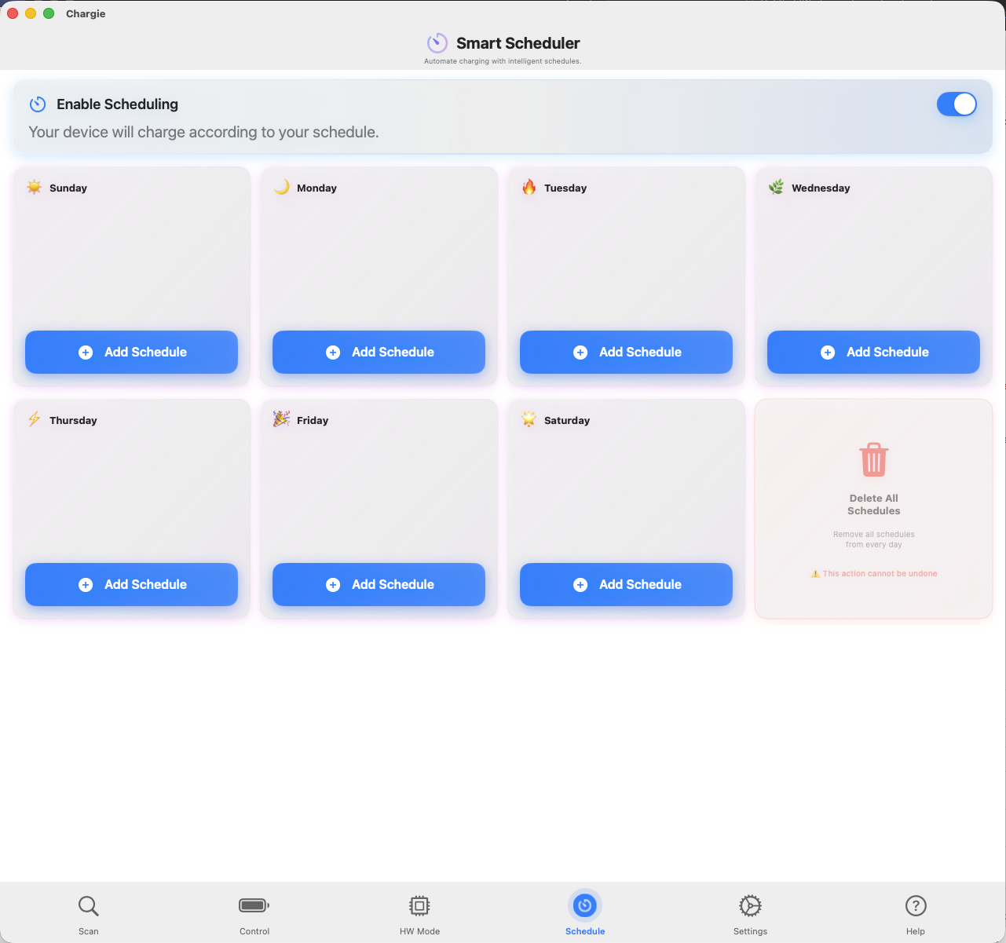This screenshot has height=943, width=1006.
Task: Open the Help tab
Action: [916, 913]
